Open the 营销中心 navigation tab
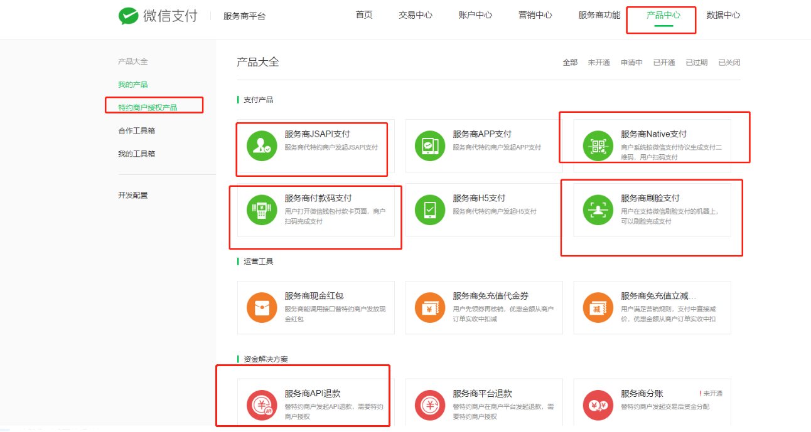This screenshot has width=811, height=432. [x=535, y=15]
